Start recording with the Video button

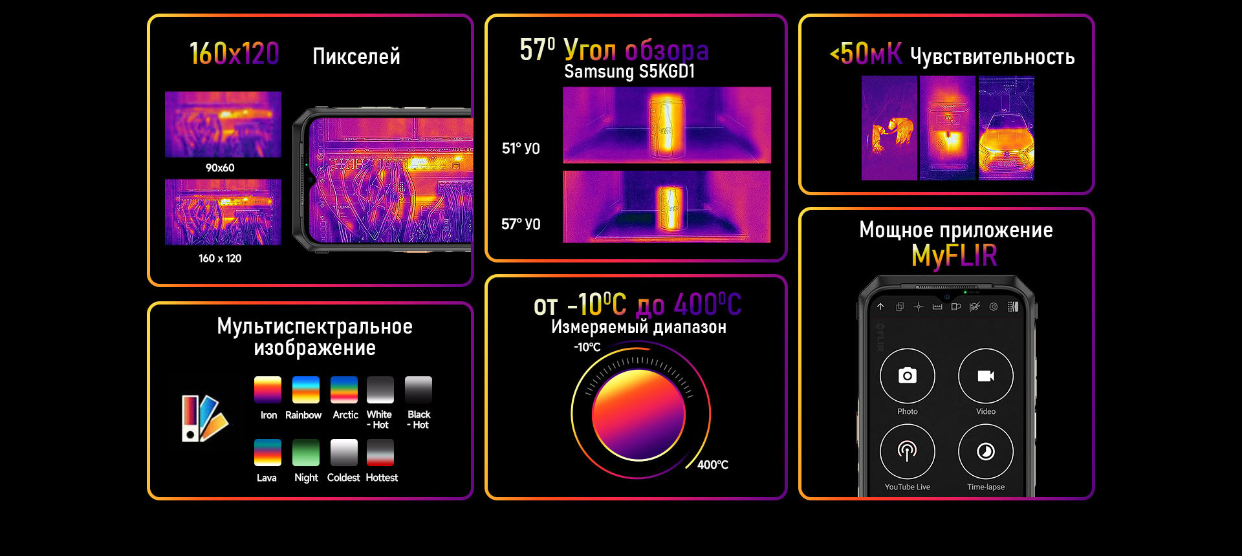[x=985, y=376]
